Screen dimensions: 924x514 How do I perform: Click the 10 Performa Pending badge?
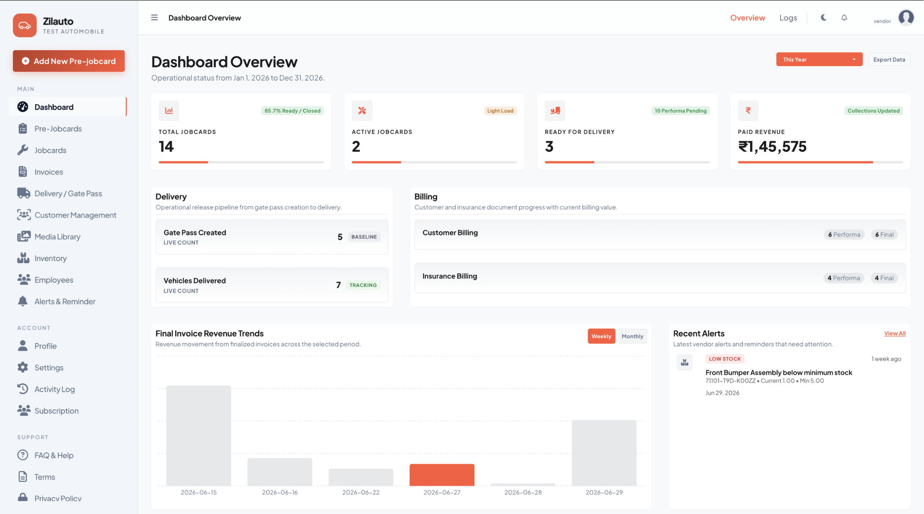(x=680, y=111)
